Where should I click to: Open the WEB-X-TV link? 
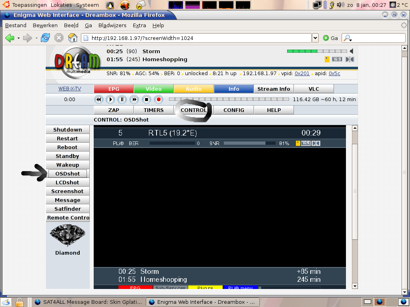tap(70, 89)
